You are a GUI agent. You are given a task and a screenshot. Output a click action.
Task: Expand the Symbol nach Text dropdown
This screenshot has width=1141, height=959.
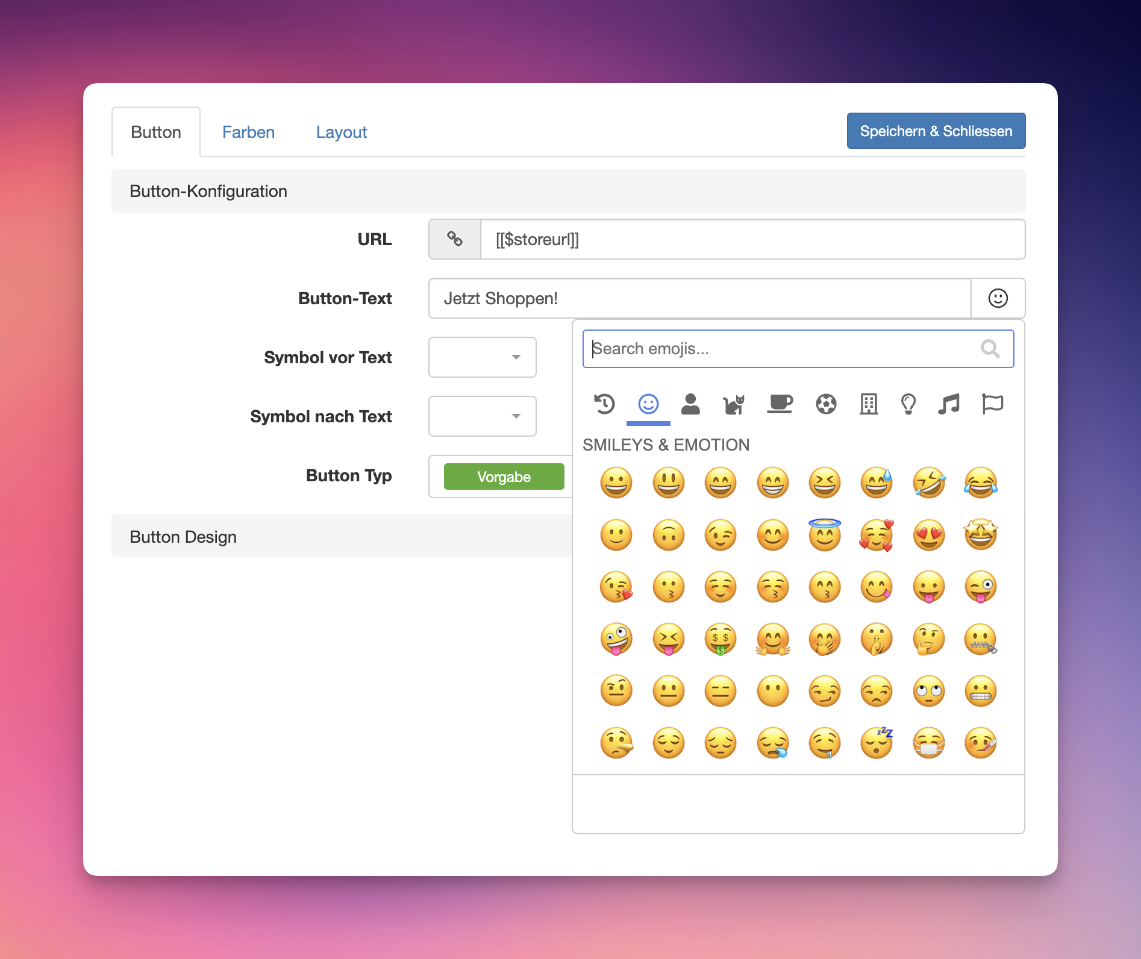pyautogui.click(x=482, y=416)
